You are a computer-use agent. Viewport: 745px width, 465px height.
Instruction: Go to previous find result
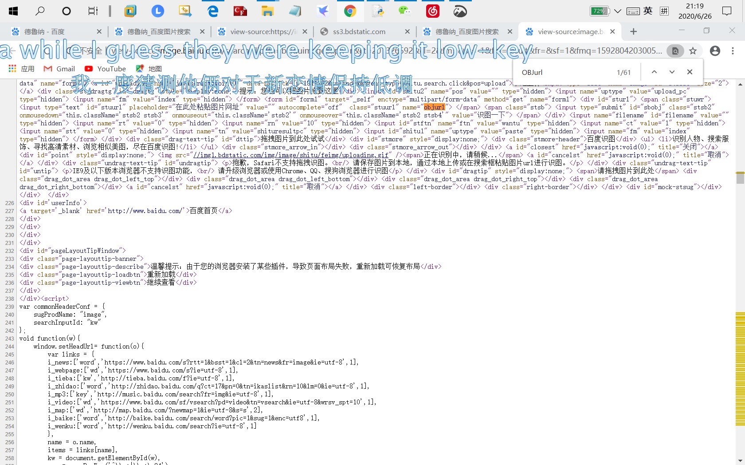pyautogui.click(x=654, y=72)
